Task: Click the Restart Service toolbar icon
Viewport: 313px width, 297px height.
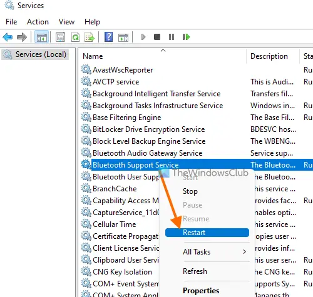Action: coord(186,37)
